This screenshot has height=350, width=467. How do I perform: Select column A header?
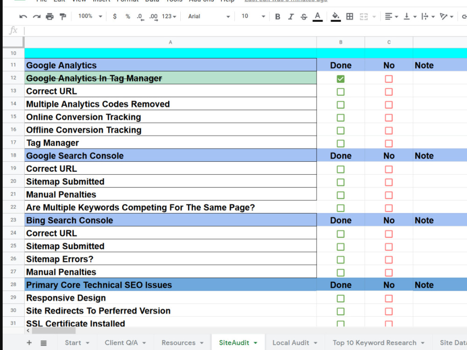click(x=170, y=43)
